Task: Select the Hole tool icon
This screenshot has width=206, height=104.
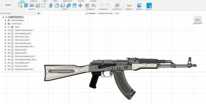Action: click(x=38, y=5)
